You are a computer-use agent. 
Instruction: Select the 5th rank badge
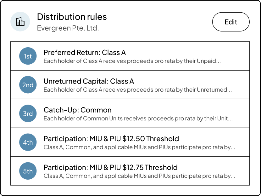(28, 171)
